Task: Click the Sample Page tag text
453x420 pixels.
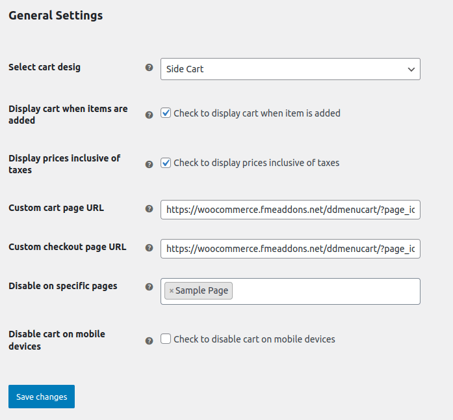Action: click(201, 291)
